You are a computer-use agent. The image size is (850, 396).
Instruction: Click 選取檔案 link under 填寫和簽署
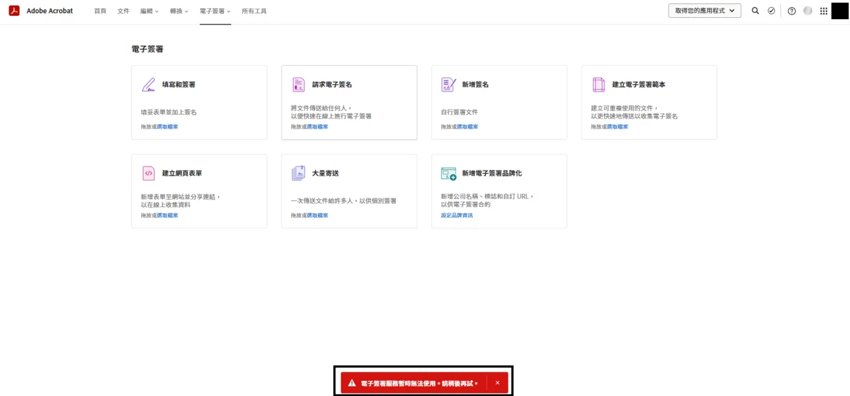tap(167, 127)
